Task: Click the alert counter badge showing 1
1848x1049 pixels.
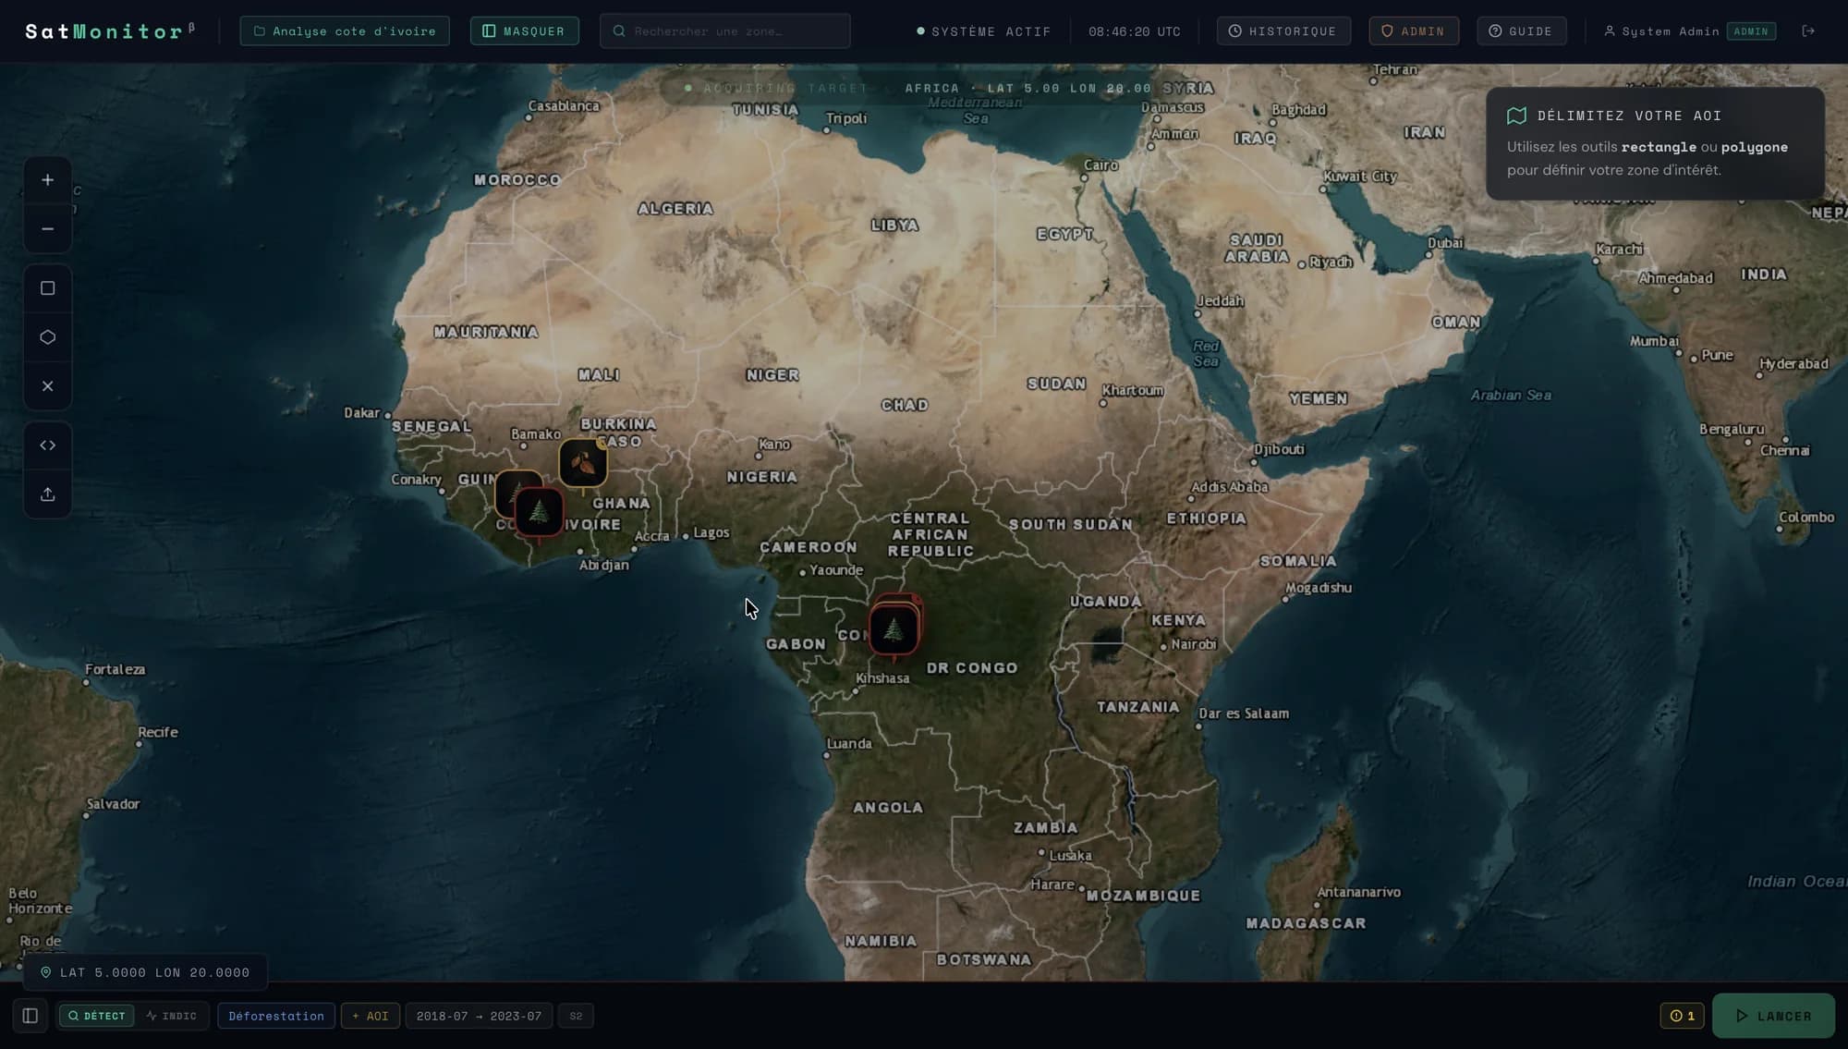Action: point(1682,1016)
